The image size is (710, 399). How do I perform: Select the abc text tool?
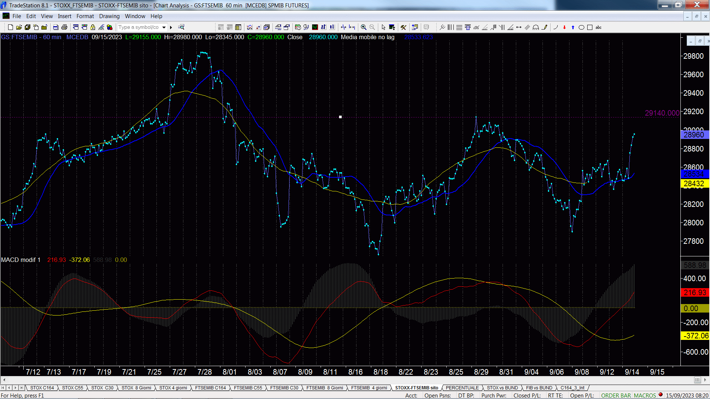point(598,27)
